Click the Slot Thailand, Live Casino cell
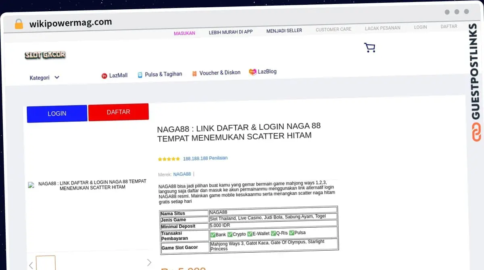 (x=273, y=217)
